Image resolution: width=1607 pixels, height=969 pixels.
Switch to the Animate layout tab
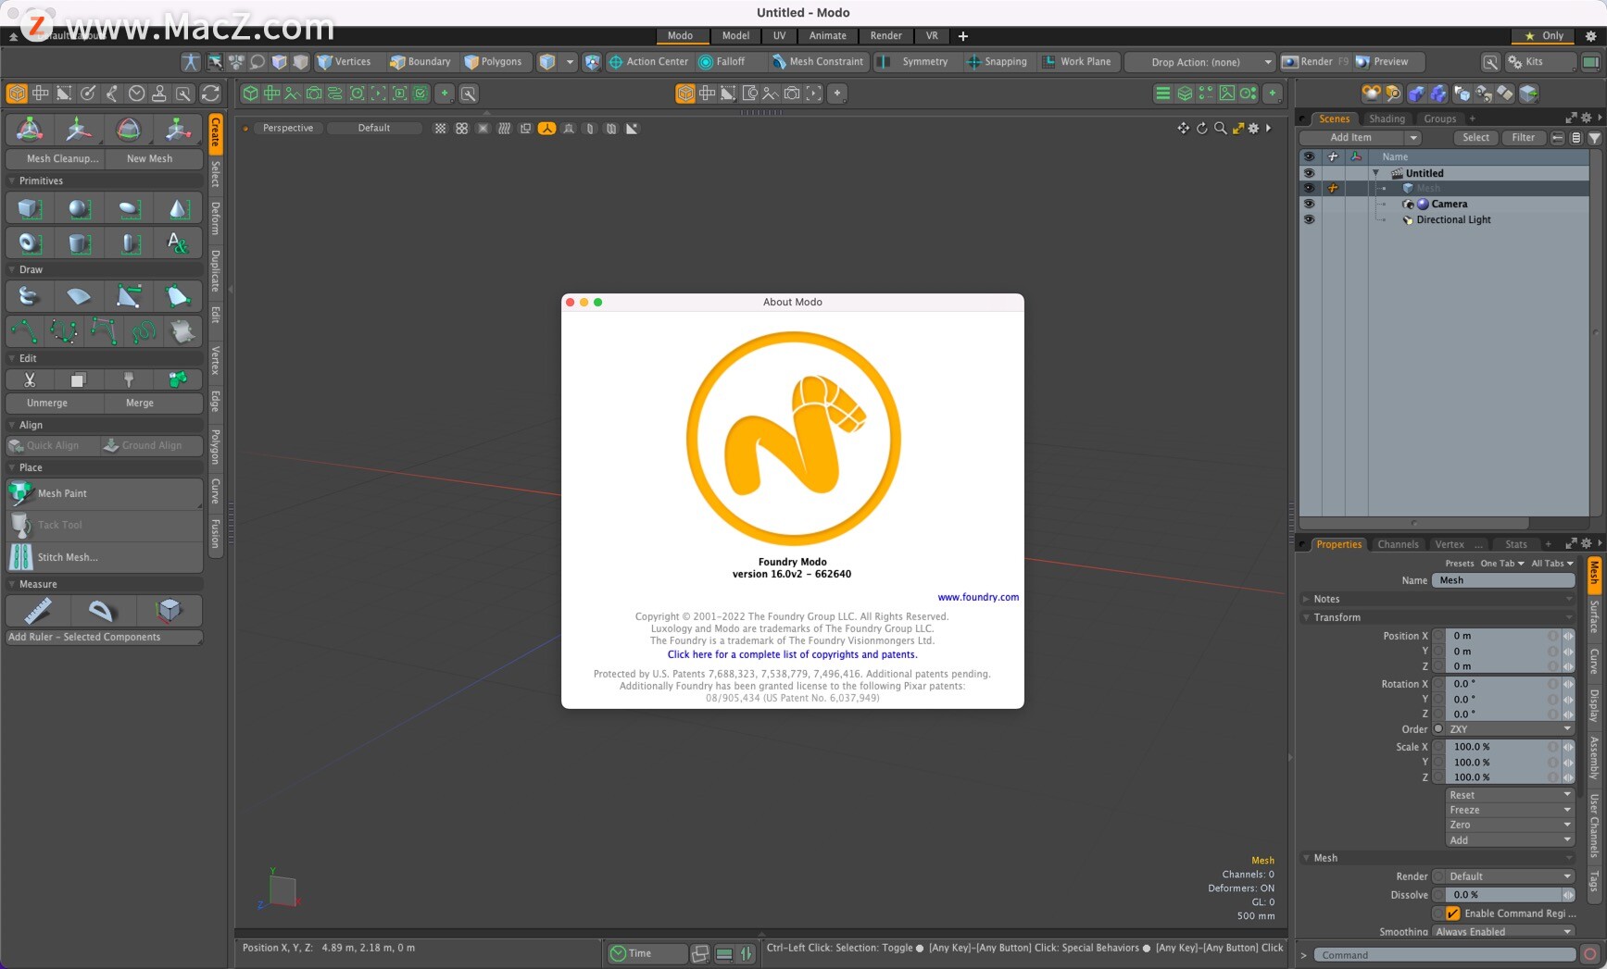point(827,36)
